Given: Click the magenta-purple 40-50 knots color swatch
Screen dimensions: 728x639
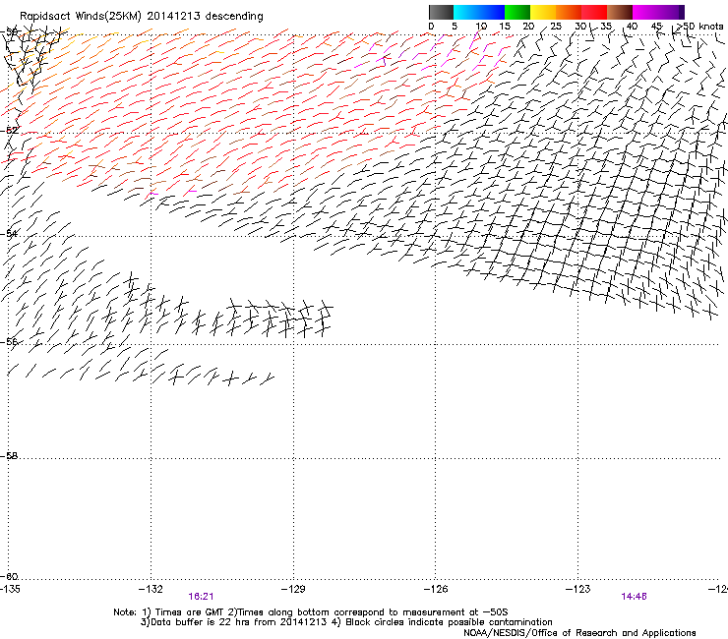Looking at the screenshot, I should [658, 12].
